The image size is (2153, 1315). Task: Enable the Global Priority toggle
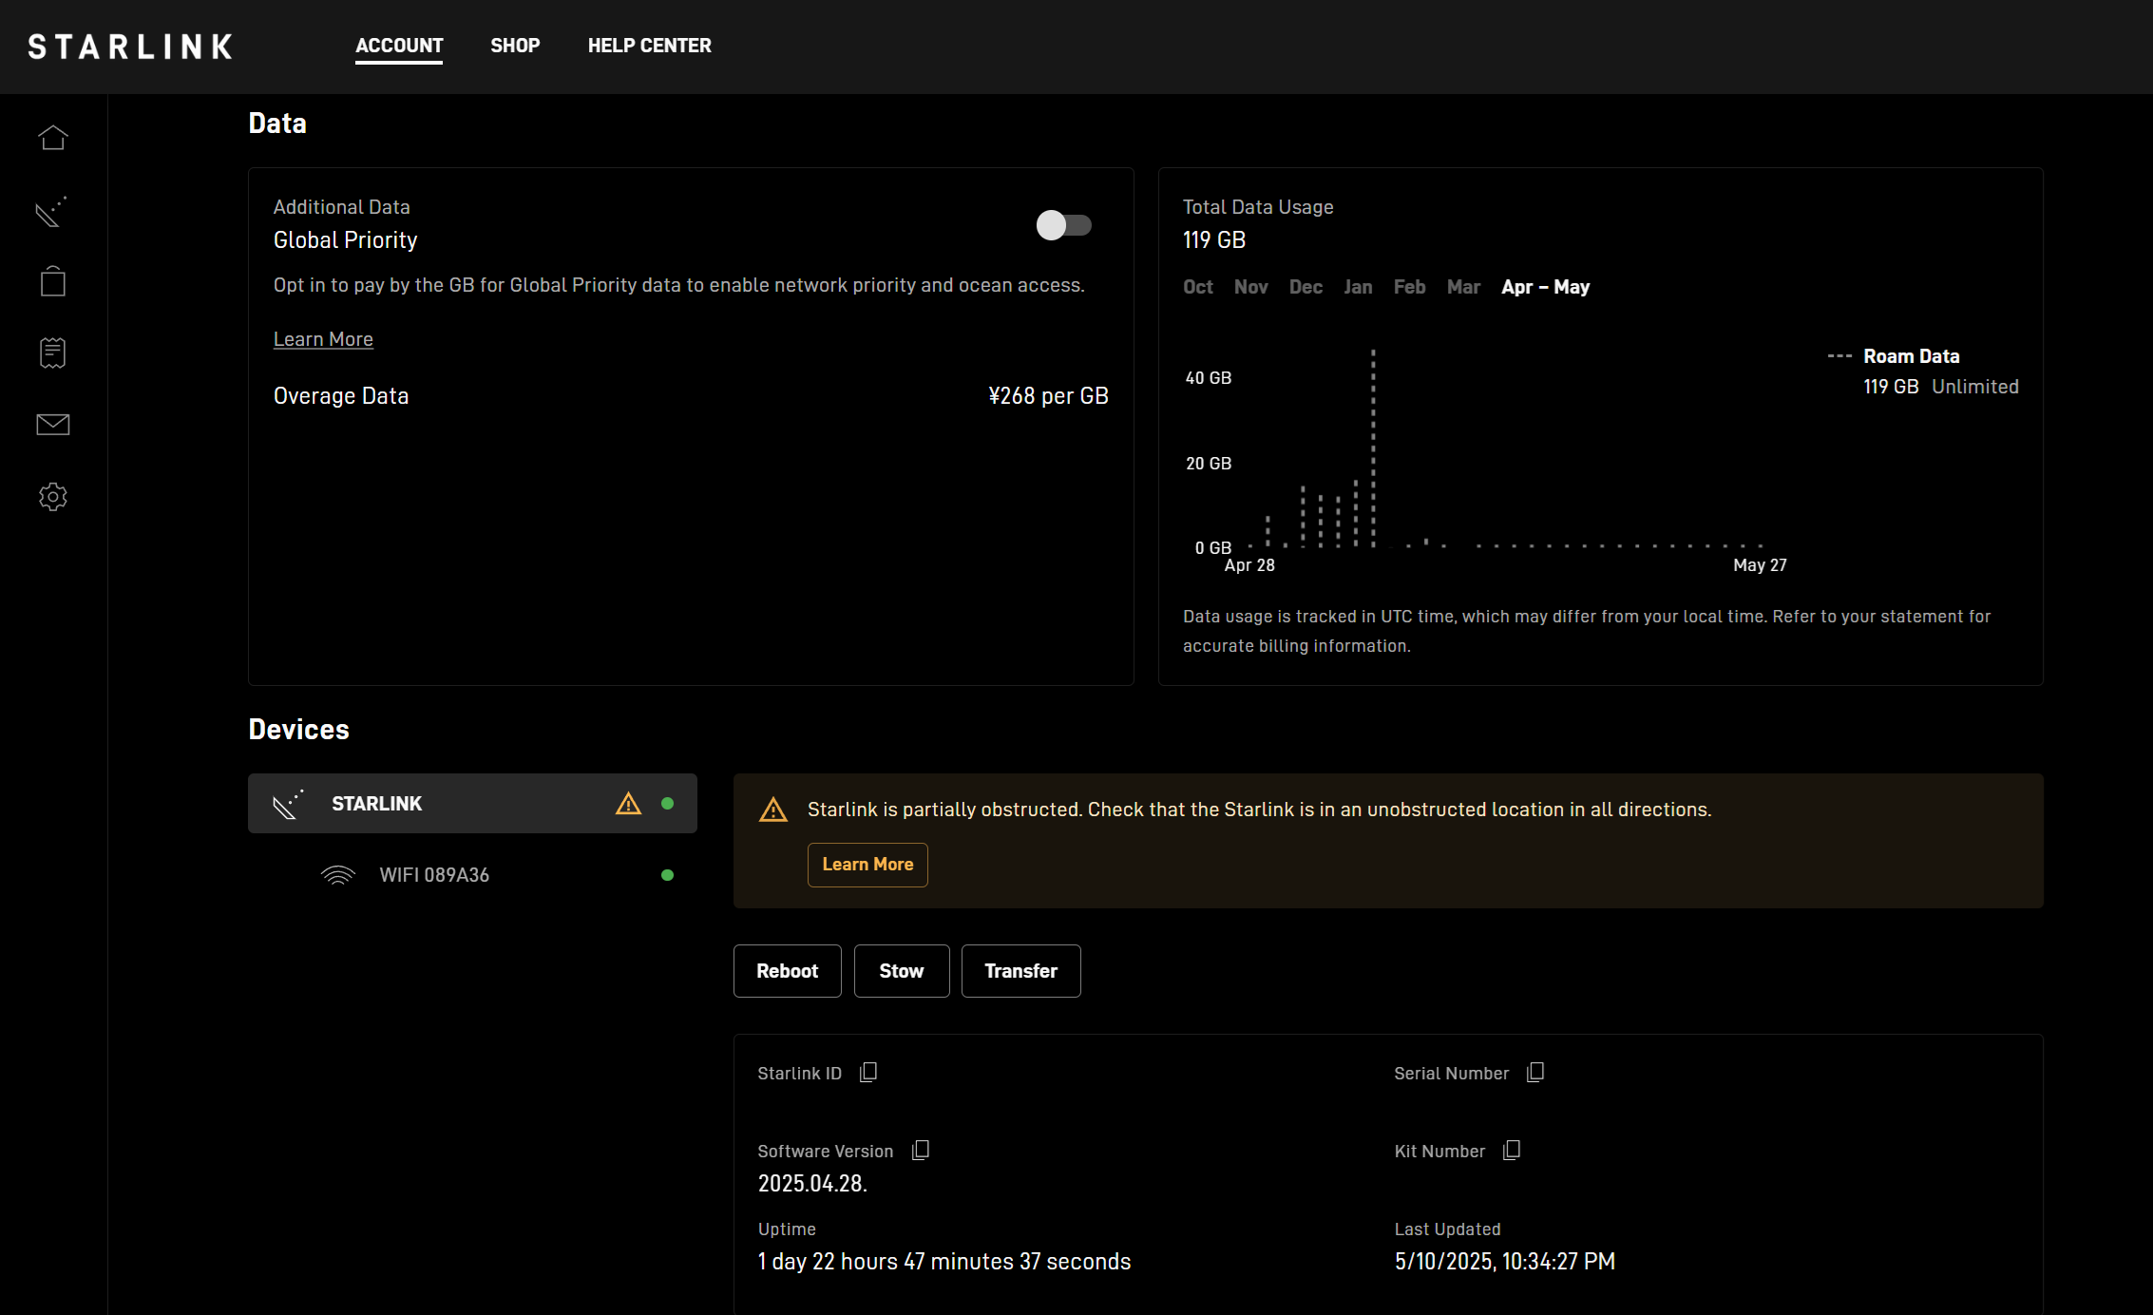[x=1064, y=225]
